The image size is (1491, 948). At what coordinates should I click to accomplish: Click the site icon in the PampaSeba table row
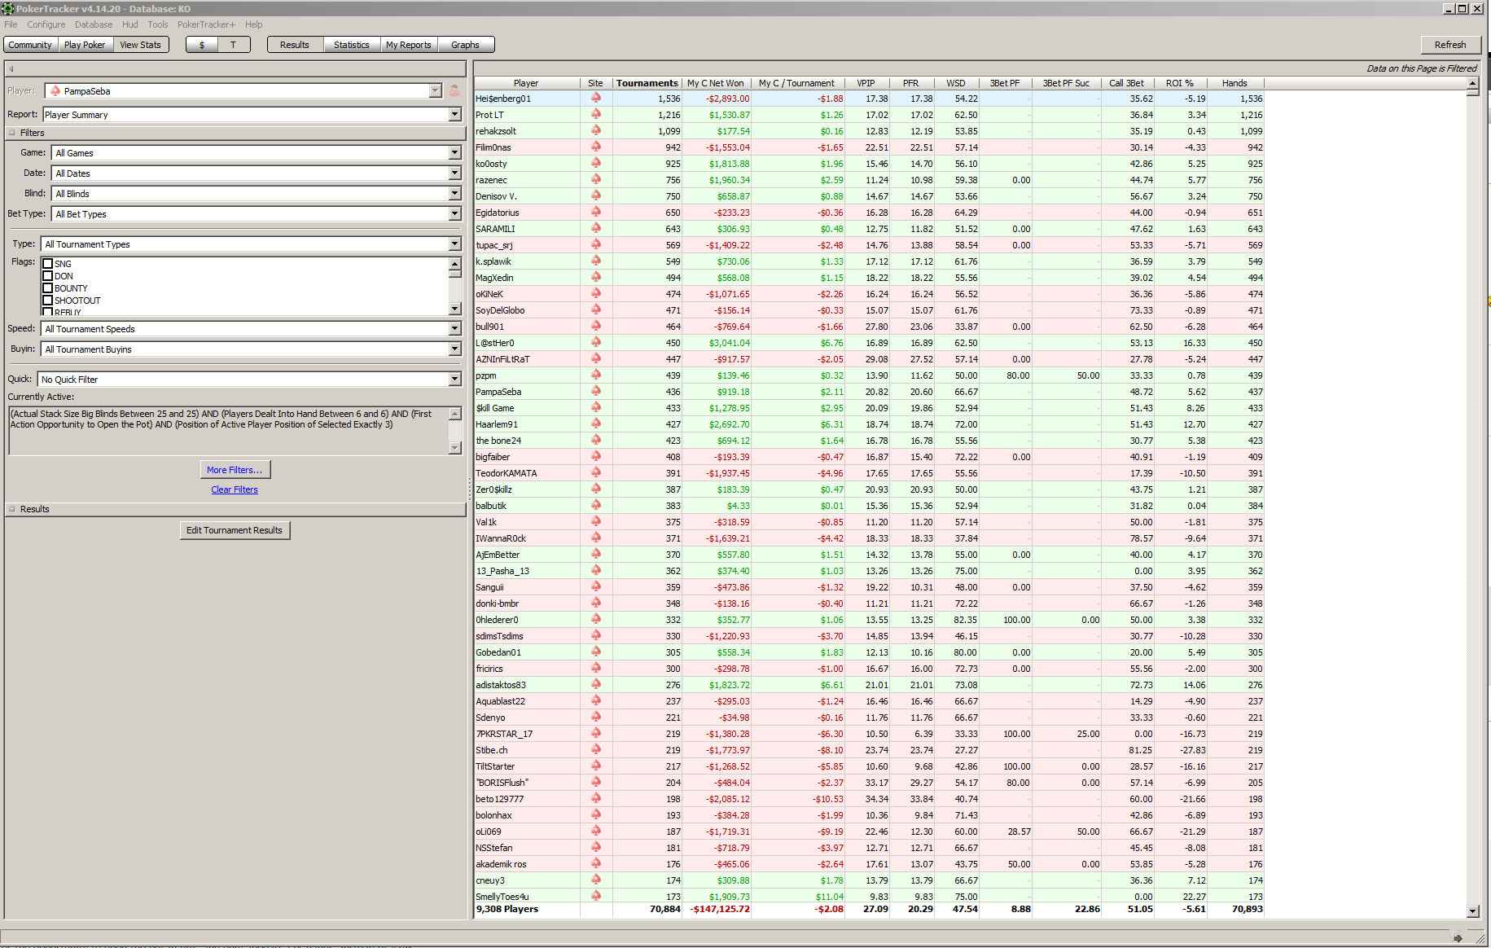(596, 391)
